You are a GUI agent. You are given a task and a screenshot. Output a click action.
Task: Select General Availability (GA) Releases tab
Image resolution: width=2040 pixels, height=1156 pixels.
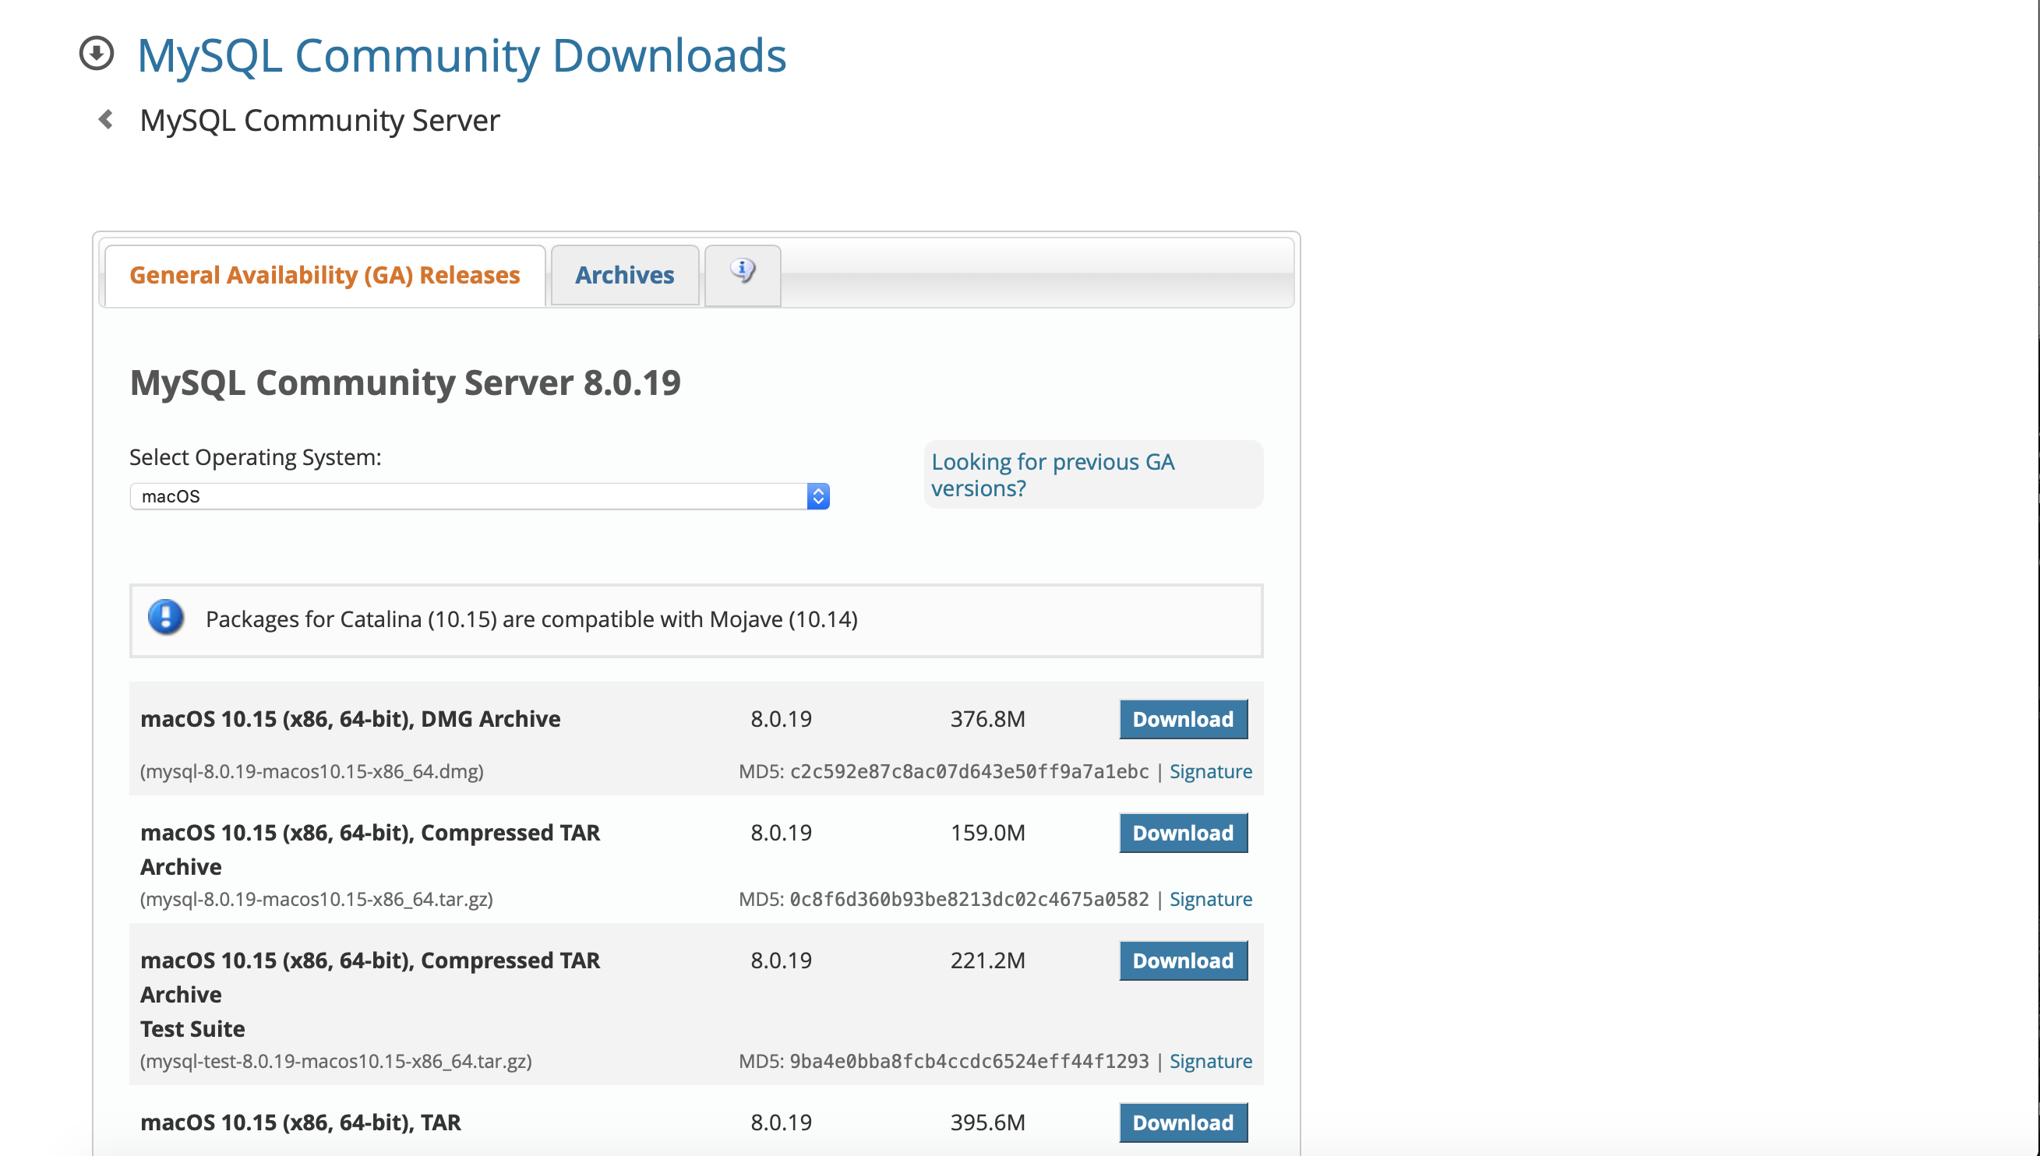click(324, 275)
